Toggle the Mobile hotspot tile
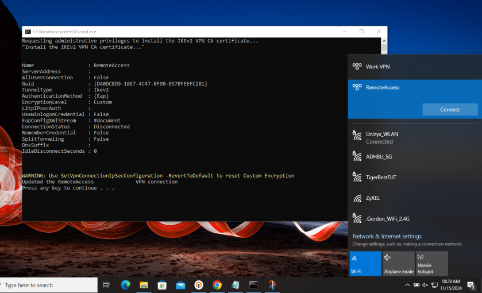This screenshot has height=293, width=482. pyautogui.click(x=432, y=263)
